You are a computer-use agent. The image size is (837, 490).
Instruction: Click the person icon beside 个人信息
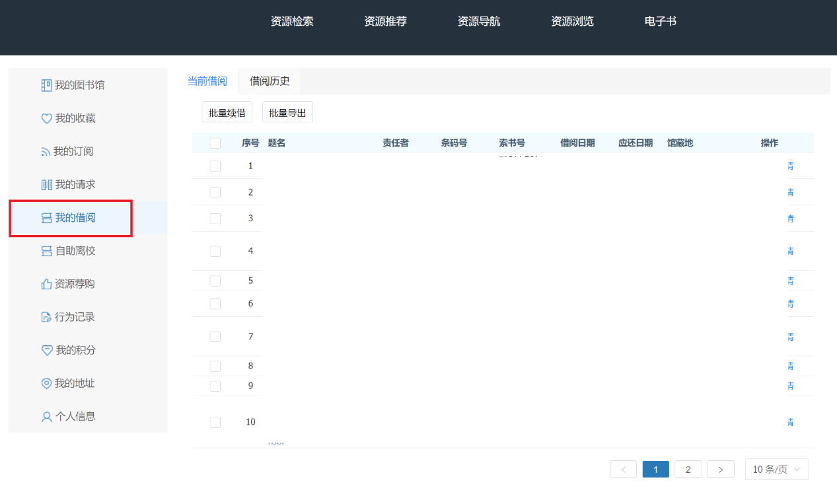[x=46, y=417]
